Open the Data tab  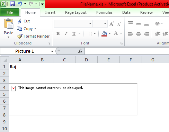[126, 12]
